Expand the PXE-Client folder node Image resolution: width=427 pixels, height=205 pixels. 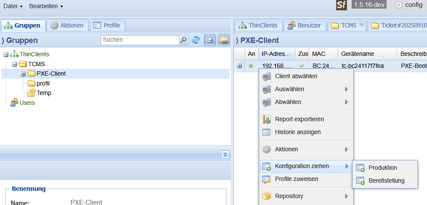click(x=23, y=73)
